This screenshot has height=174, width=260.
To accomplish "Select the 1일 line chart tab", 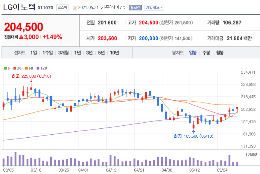I will click(34, 53).
